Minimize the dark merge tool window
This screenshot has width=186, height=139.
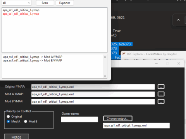pos(156,63)
